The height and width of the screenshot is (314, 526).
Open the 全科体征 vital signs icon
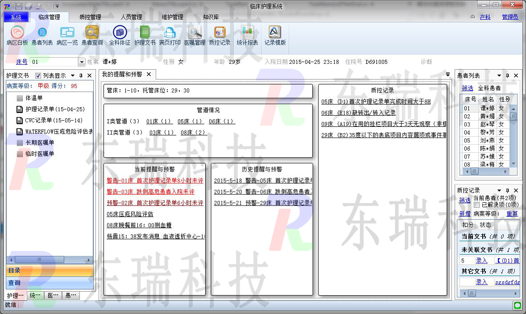[x=120, y=36]
